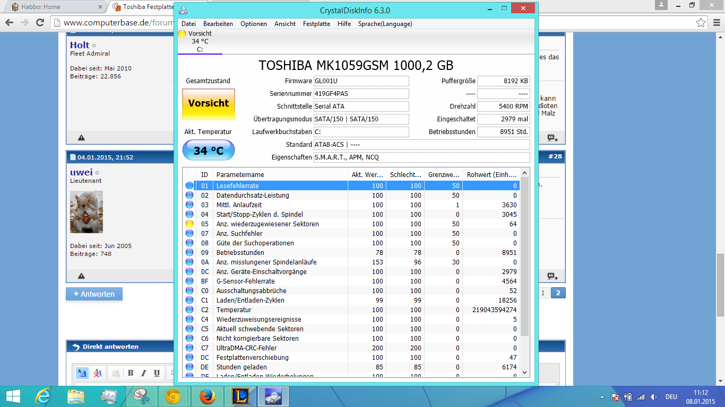Click the blue status icon for Stunden geladen
This screenshot has width=725, height=407.
click(189, 367)
